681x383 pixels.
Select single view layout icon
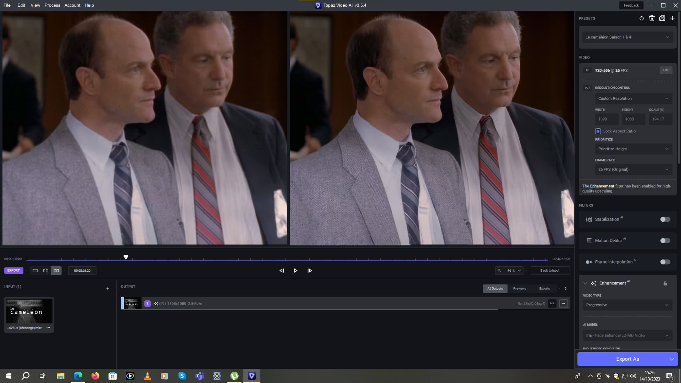(x=35, y=271)
